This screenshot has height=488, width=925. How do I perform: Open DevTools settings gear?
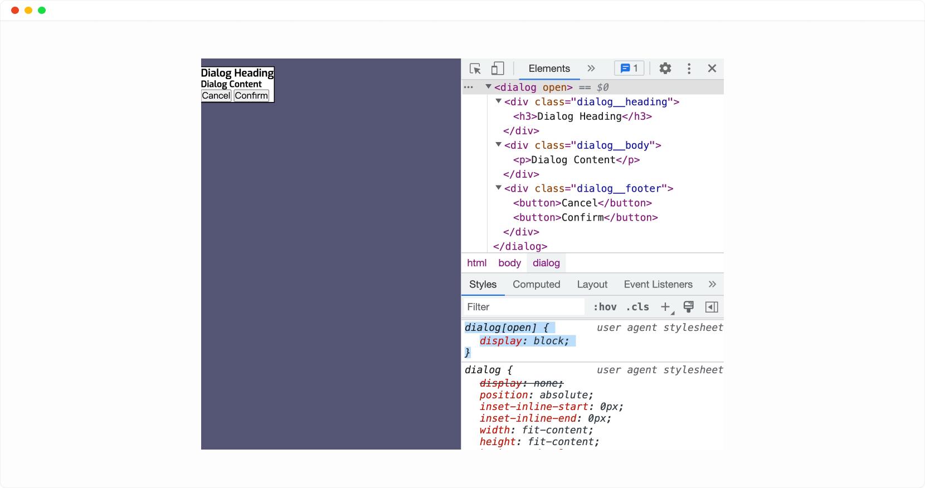[x=665, y=69]
